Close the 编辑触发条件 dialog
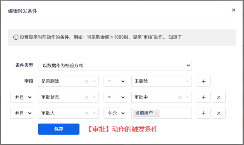 click(x=234, y=10)
